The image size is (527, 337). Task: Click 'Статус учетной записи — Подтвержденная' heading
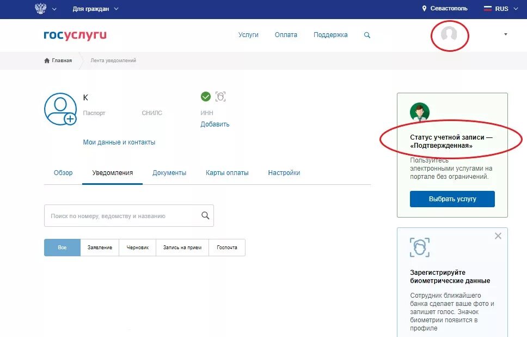451,141
